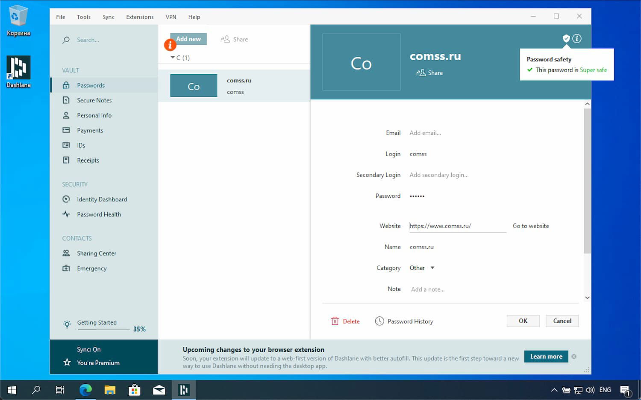Open the Passwords section in the vault
This screenshot has width=641, height=400.
click(91, 85)
